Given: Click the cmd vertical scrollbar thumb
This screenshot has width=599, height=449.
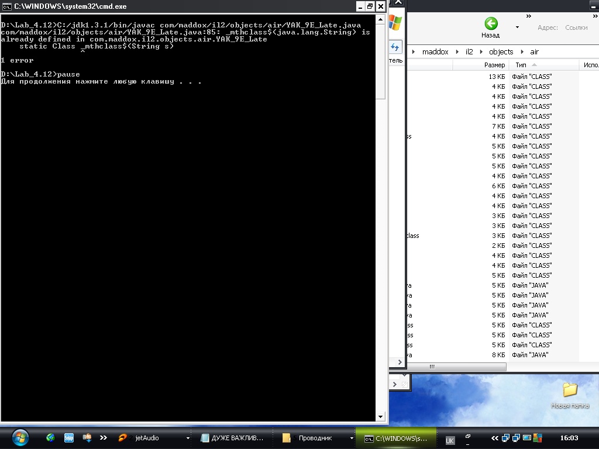Looking at the screenshot, I should click(380, 61).
